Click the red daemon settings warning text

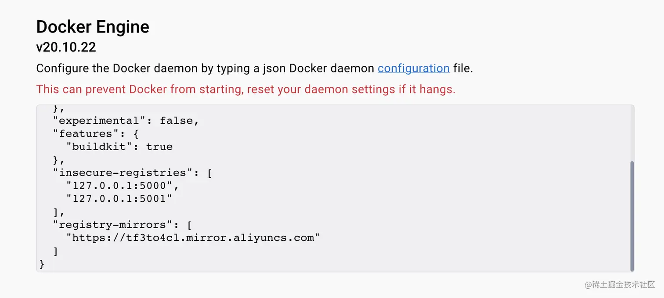pyautogui.click(x=245, y=90)
